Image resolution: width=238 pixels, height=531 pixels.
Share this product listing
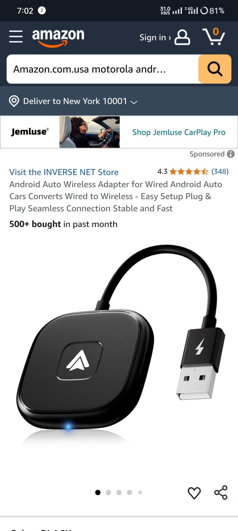221,493
